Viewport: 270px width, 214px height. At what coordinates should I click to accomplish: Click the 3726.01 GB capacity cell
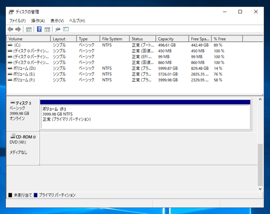click(x=168, y=74)
